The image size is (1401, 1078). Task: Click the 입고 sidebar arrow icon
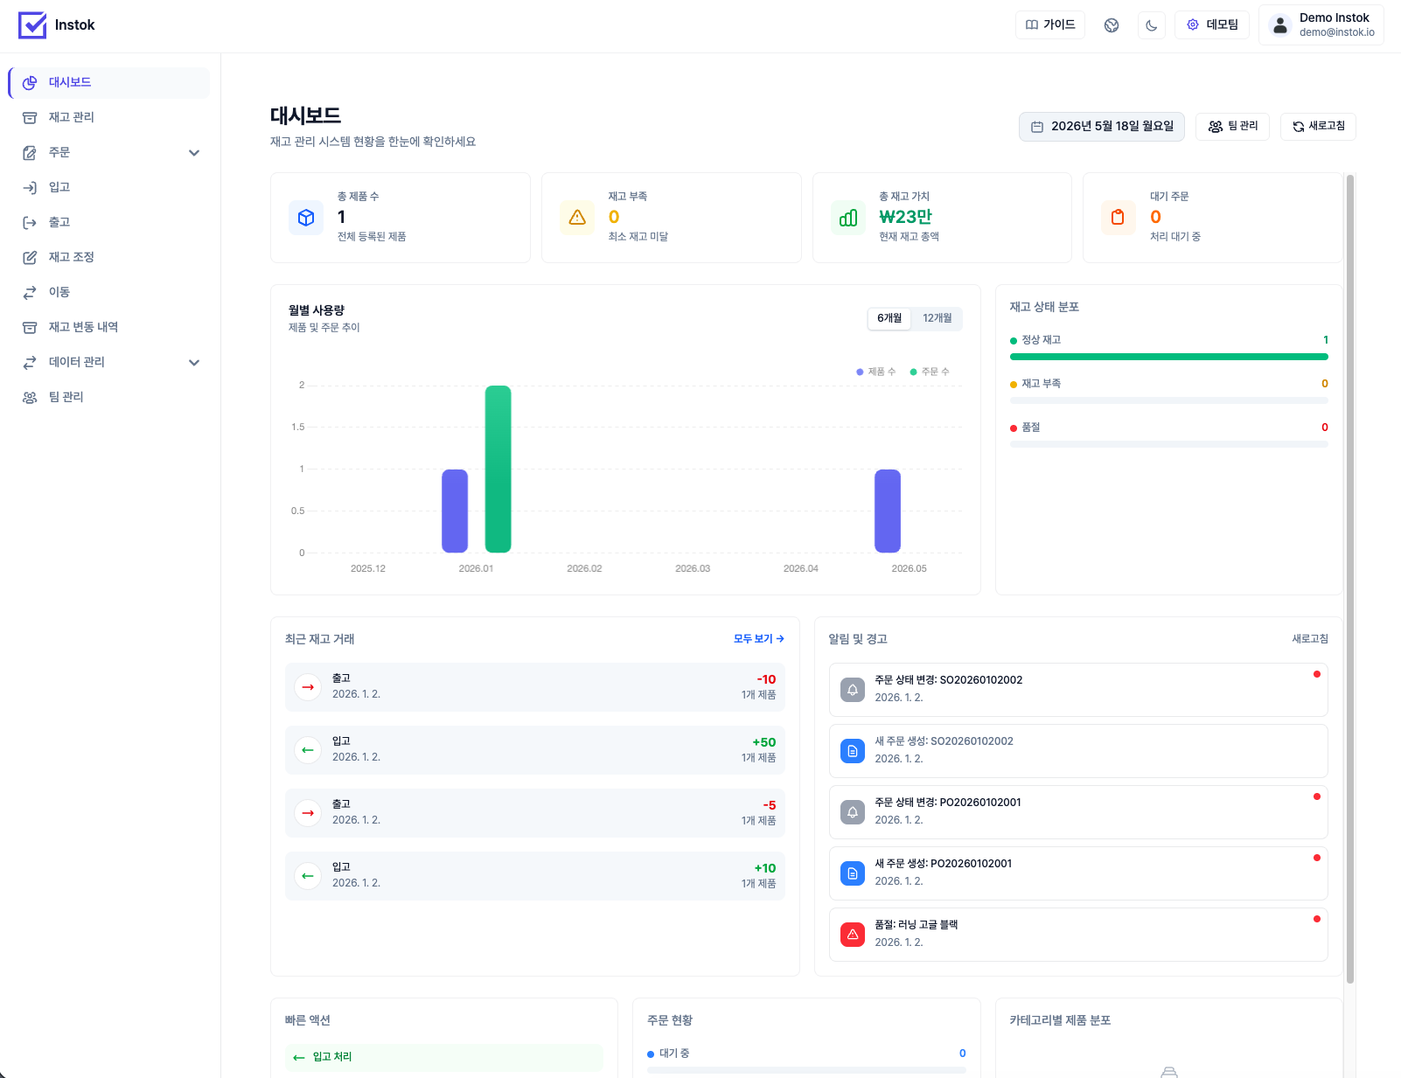(30, 187)
